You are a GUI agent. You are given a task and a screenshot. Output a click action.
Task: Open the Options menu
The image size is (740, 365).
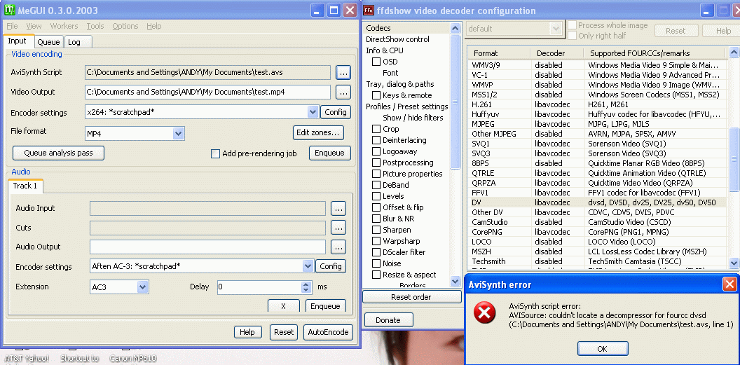point(125,26)
